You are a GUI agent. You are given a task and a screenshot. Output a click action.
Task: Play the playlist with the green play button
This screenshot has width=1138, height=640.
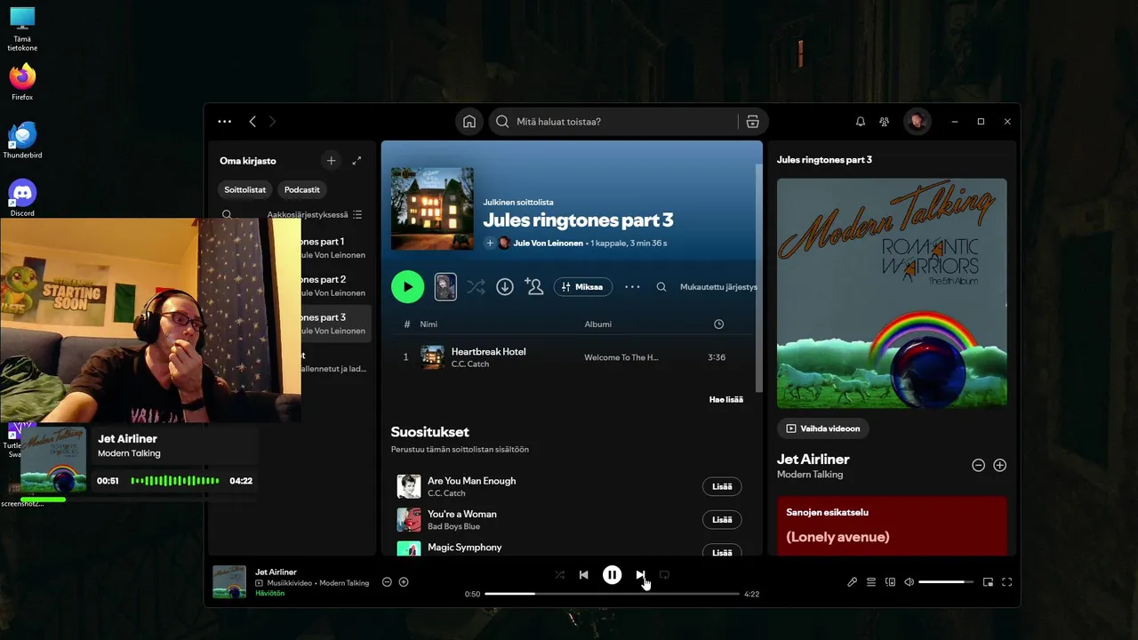[407, 287]
